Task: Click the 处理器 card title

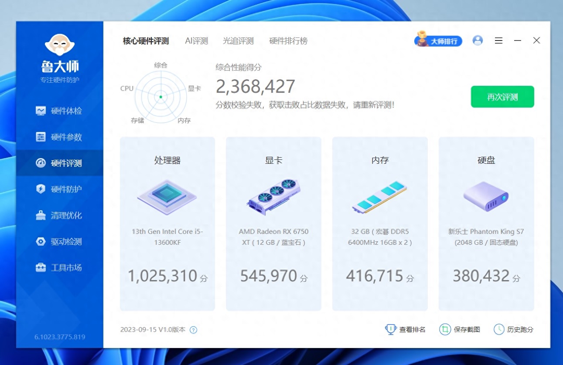Action: (x=167, y=160)
